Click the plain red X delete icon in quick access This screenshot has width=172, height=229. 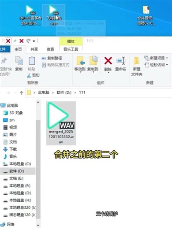tap(22, 41)
